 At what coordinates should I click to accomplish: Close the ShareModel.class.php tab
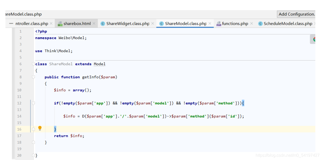point(210,24)
